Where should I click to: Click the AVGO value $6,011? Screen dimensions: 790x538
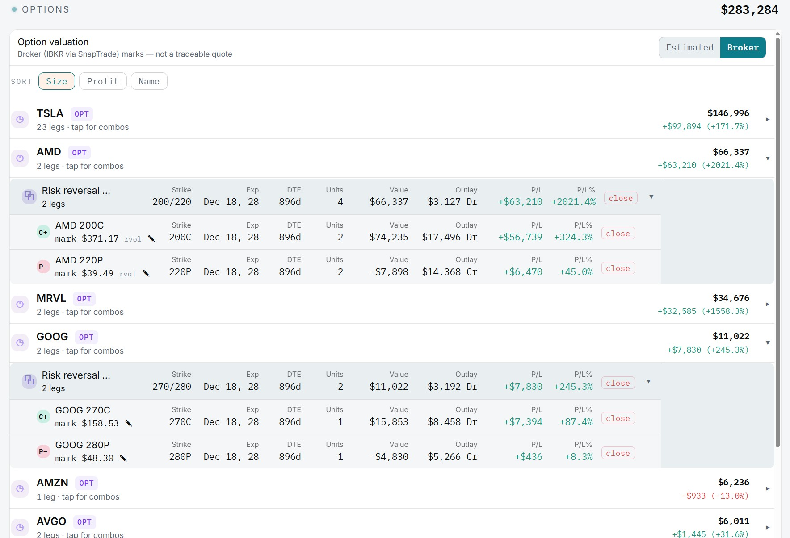[x=734, y=521]
